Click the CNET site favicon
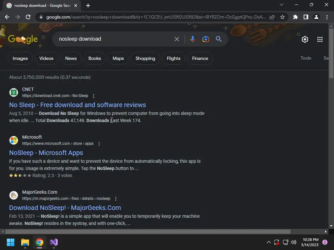The height and width of the screenshot is (250, 334). [x=14, y=92]
